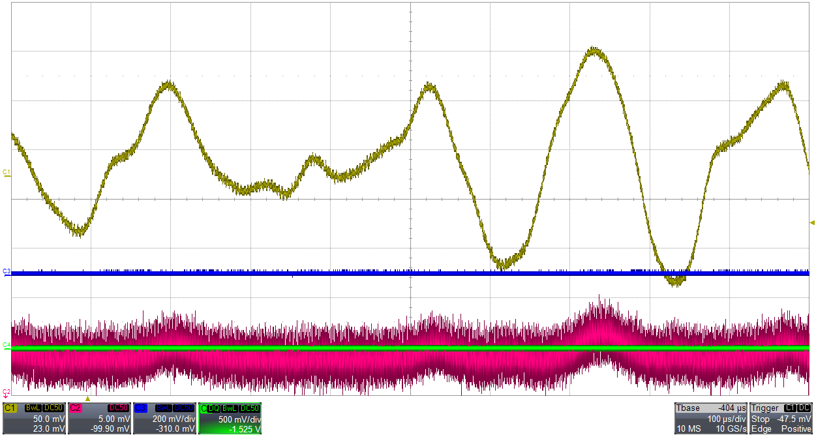
Task: Click the 5.00 mV scale value in C2
Action: (114, 419)
